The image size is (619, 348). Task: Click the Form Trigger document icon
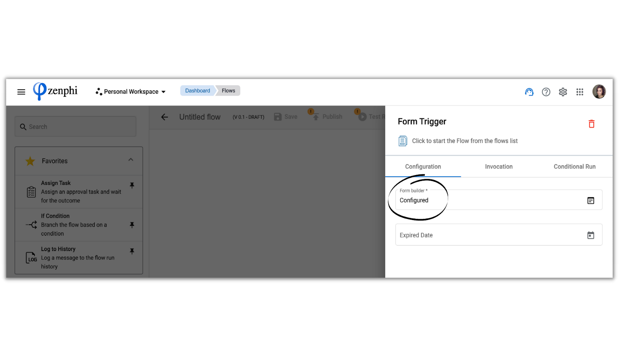403,141
